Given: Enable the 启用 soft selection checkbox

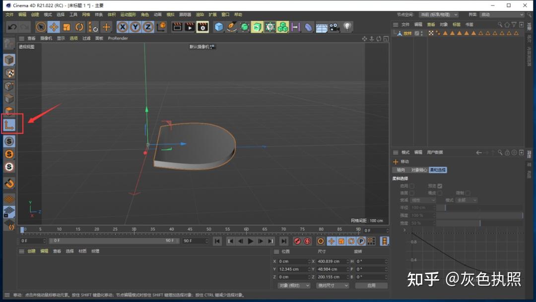Looking at the screenshot, I should [x=412, y=186].
